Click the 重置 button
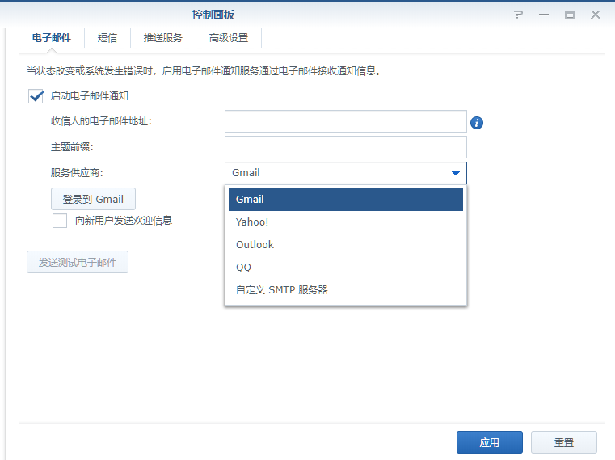 click(x=563, y=442)
